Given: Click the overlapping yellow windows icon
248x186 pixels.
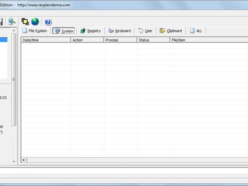Looking at the screenshot, I should click(25, 22).
